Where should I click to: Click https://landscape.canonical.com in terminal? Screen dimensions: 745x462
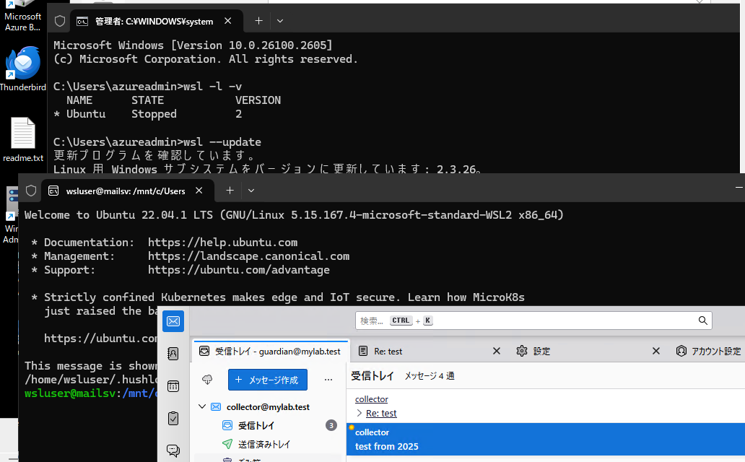248,256
